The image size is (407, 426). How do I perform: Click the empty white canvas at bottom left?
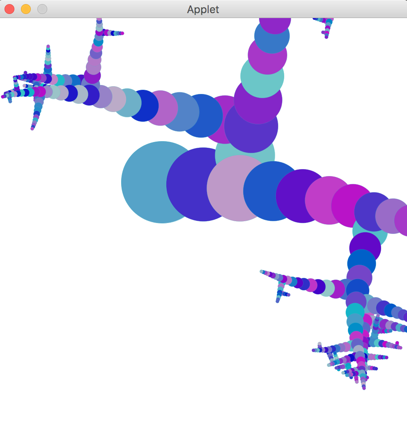82,349
